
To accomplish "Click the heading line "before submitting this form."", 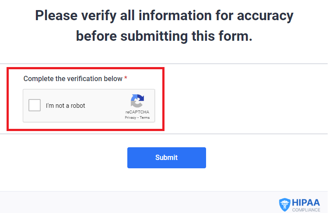I will (x=164, y=36).
